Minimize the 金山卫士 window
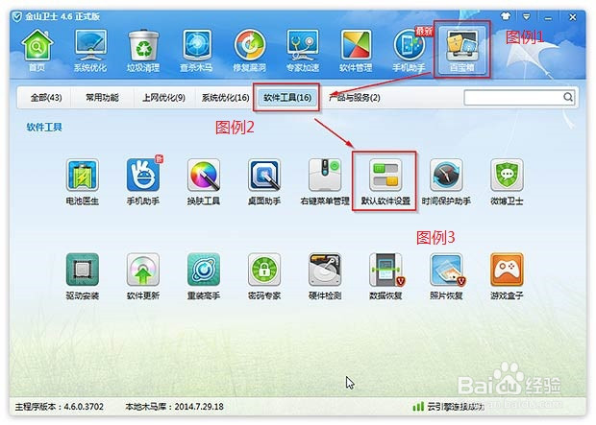The image size is (596, 425). pyautogui.click(x=548, y=17)
